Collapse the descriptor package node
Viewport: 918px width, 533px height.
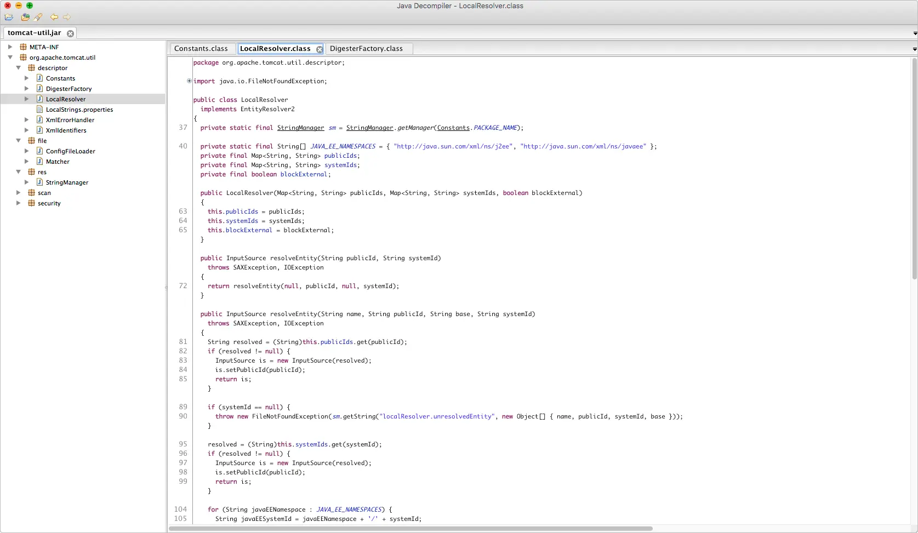[18, 68]
